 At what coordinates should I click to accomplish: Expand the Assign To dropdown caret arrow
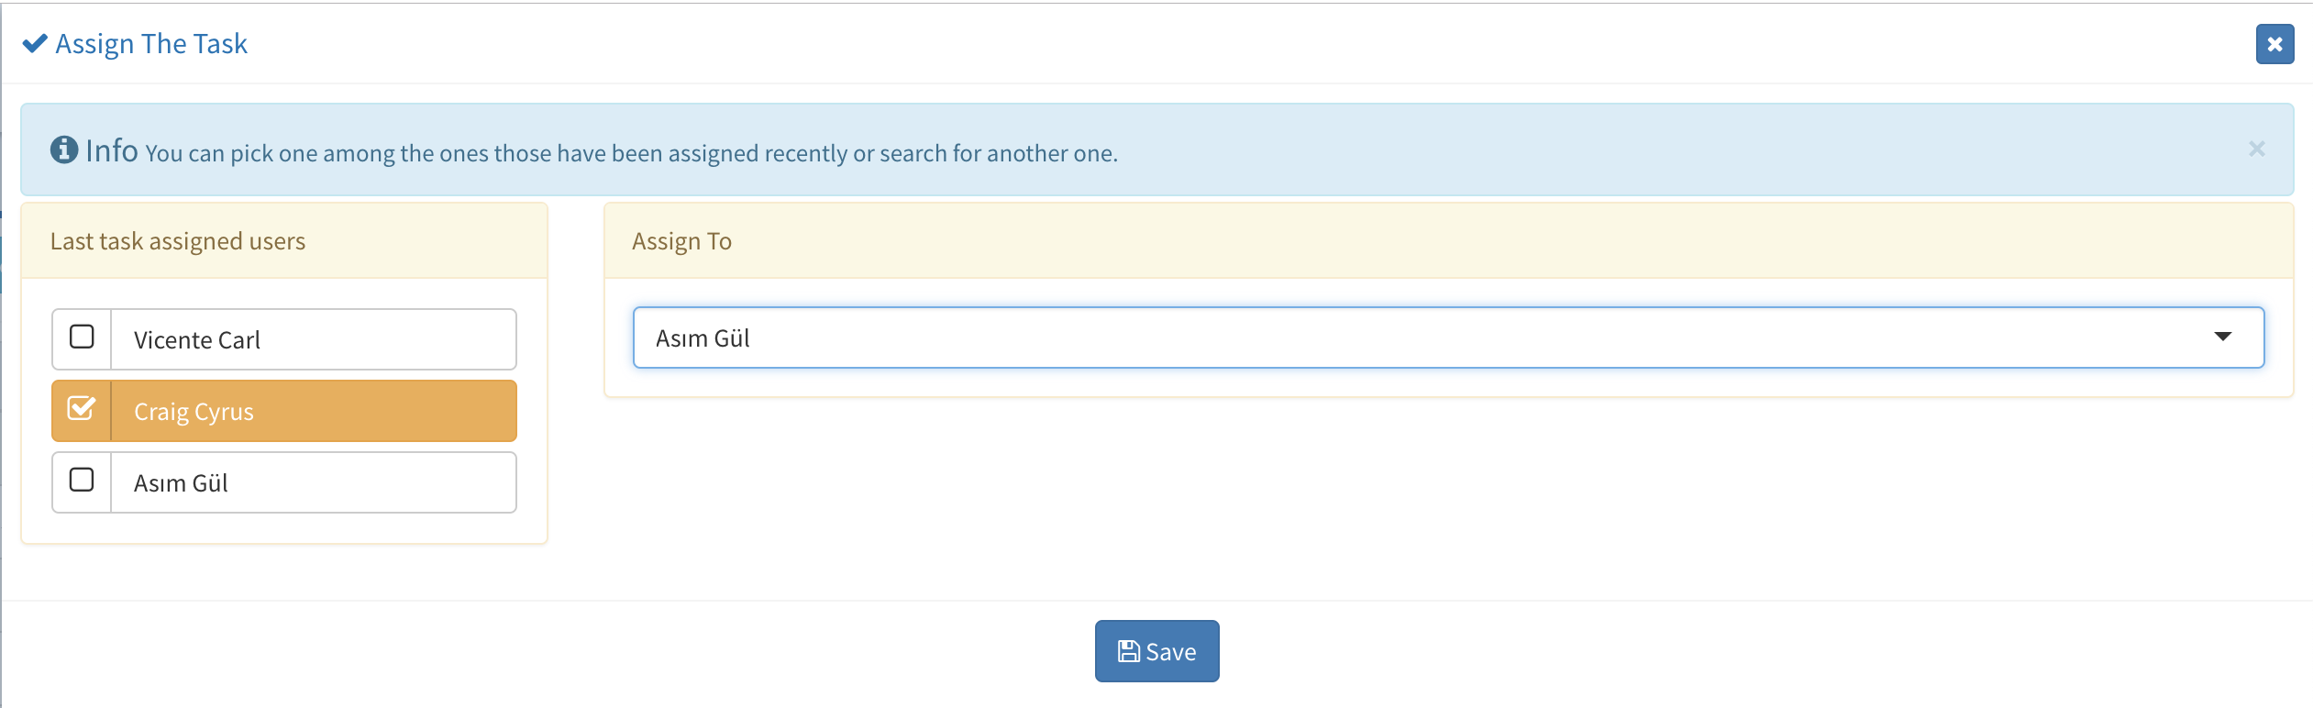[x=2222, y=337]
